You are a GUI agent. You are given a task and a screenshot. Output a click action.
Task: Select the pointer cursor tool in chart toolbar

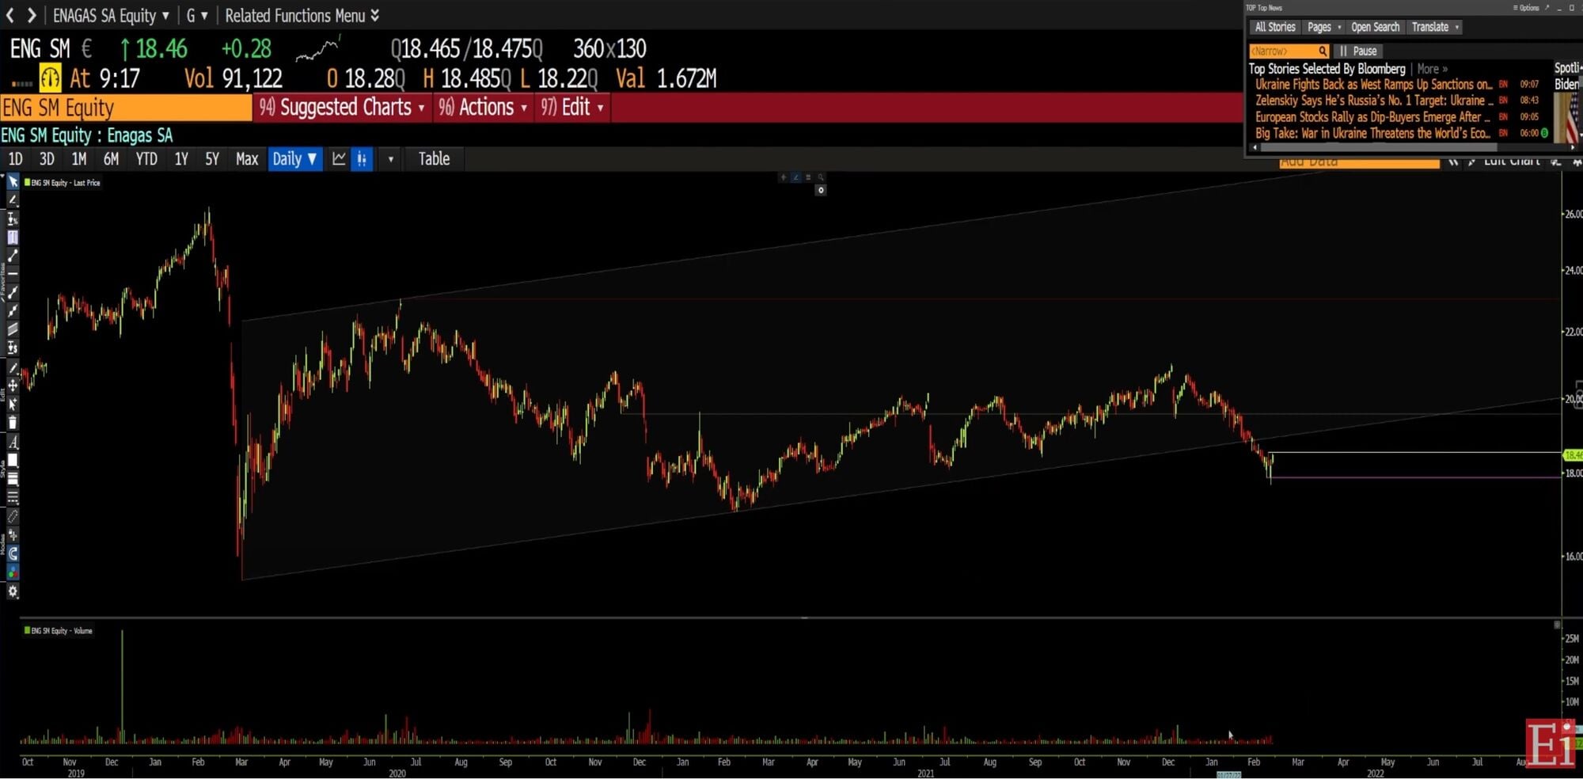pos(13,182)
